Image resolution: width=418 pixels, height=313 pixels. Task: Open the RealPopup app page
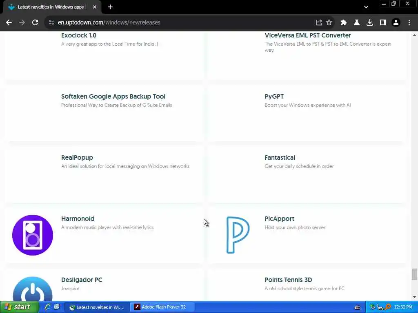click(77, 158)
